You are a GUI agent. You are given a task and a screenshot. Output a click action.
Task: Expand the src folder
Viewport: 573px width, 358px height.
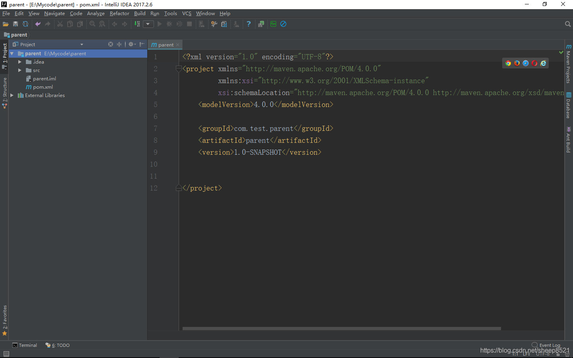coord(19,70)
